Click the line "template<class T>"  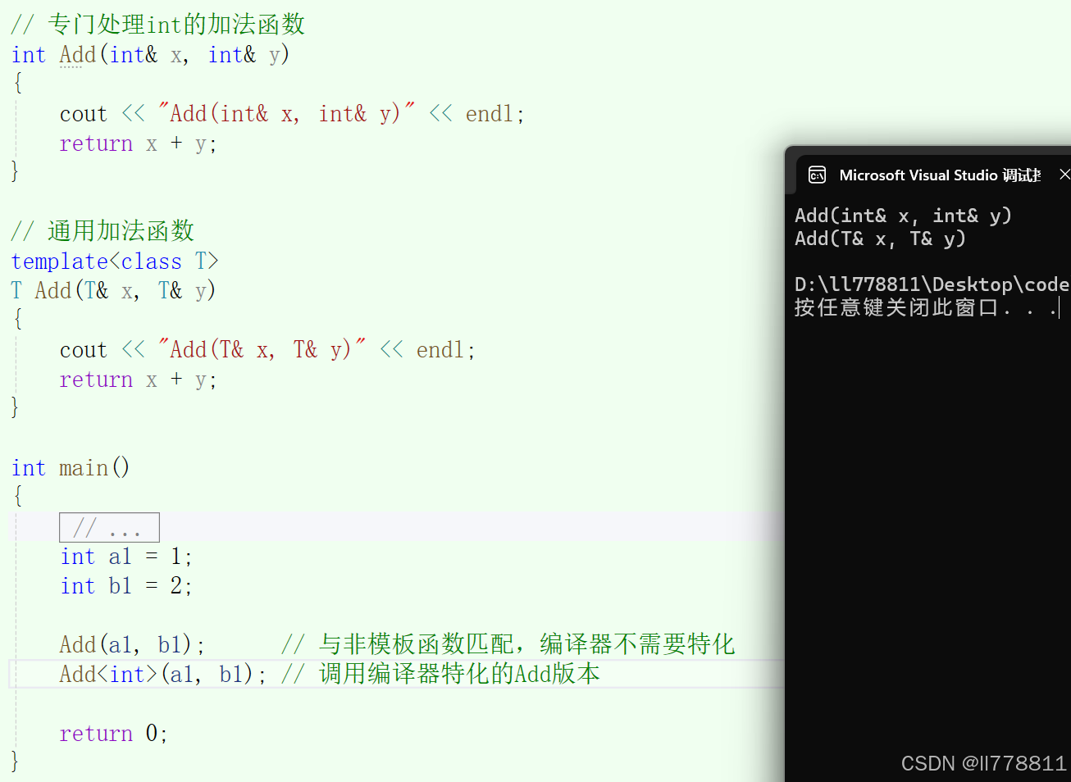tap(115, 261)
